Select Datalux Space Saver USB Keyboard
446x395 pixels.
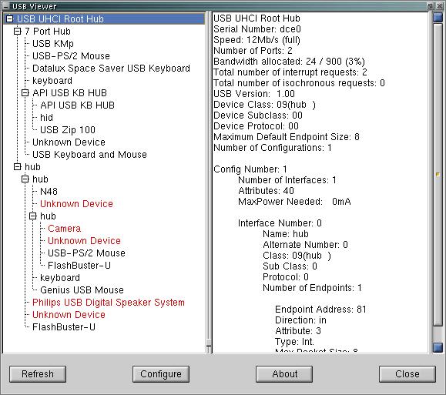[111, 69]
